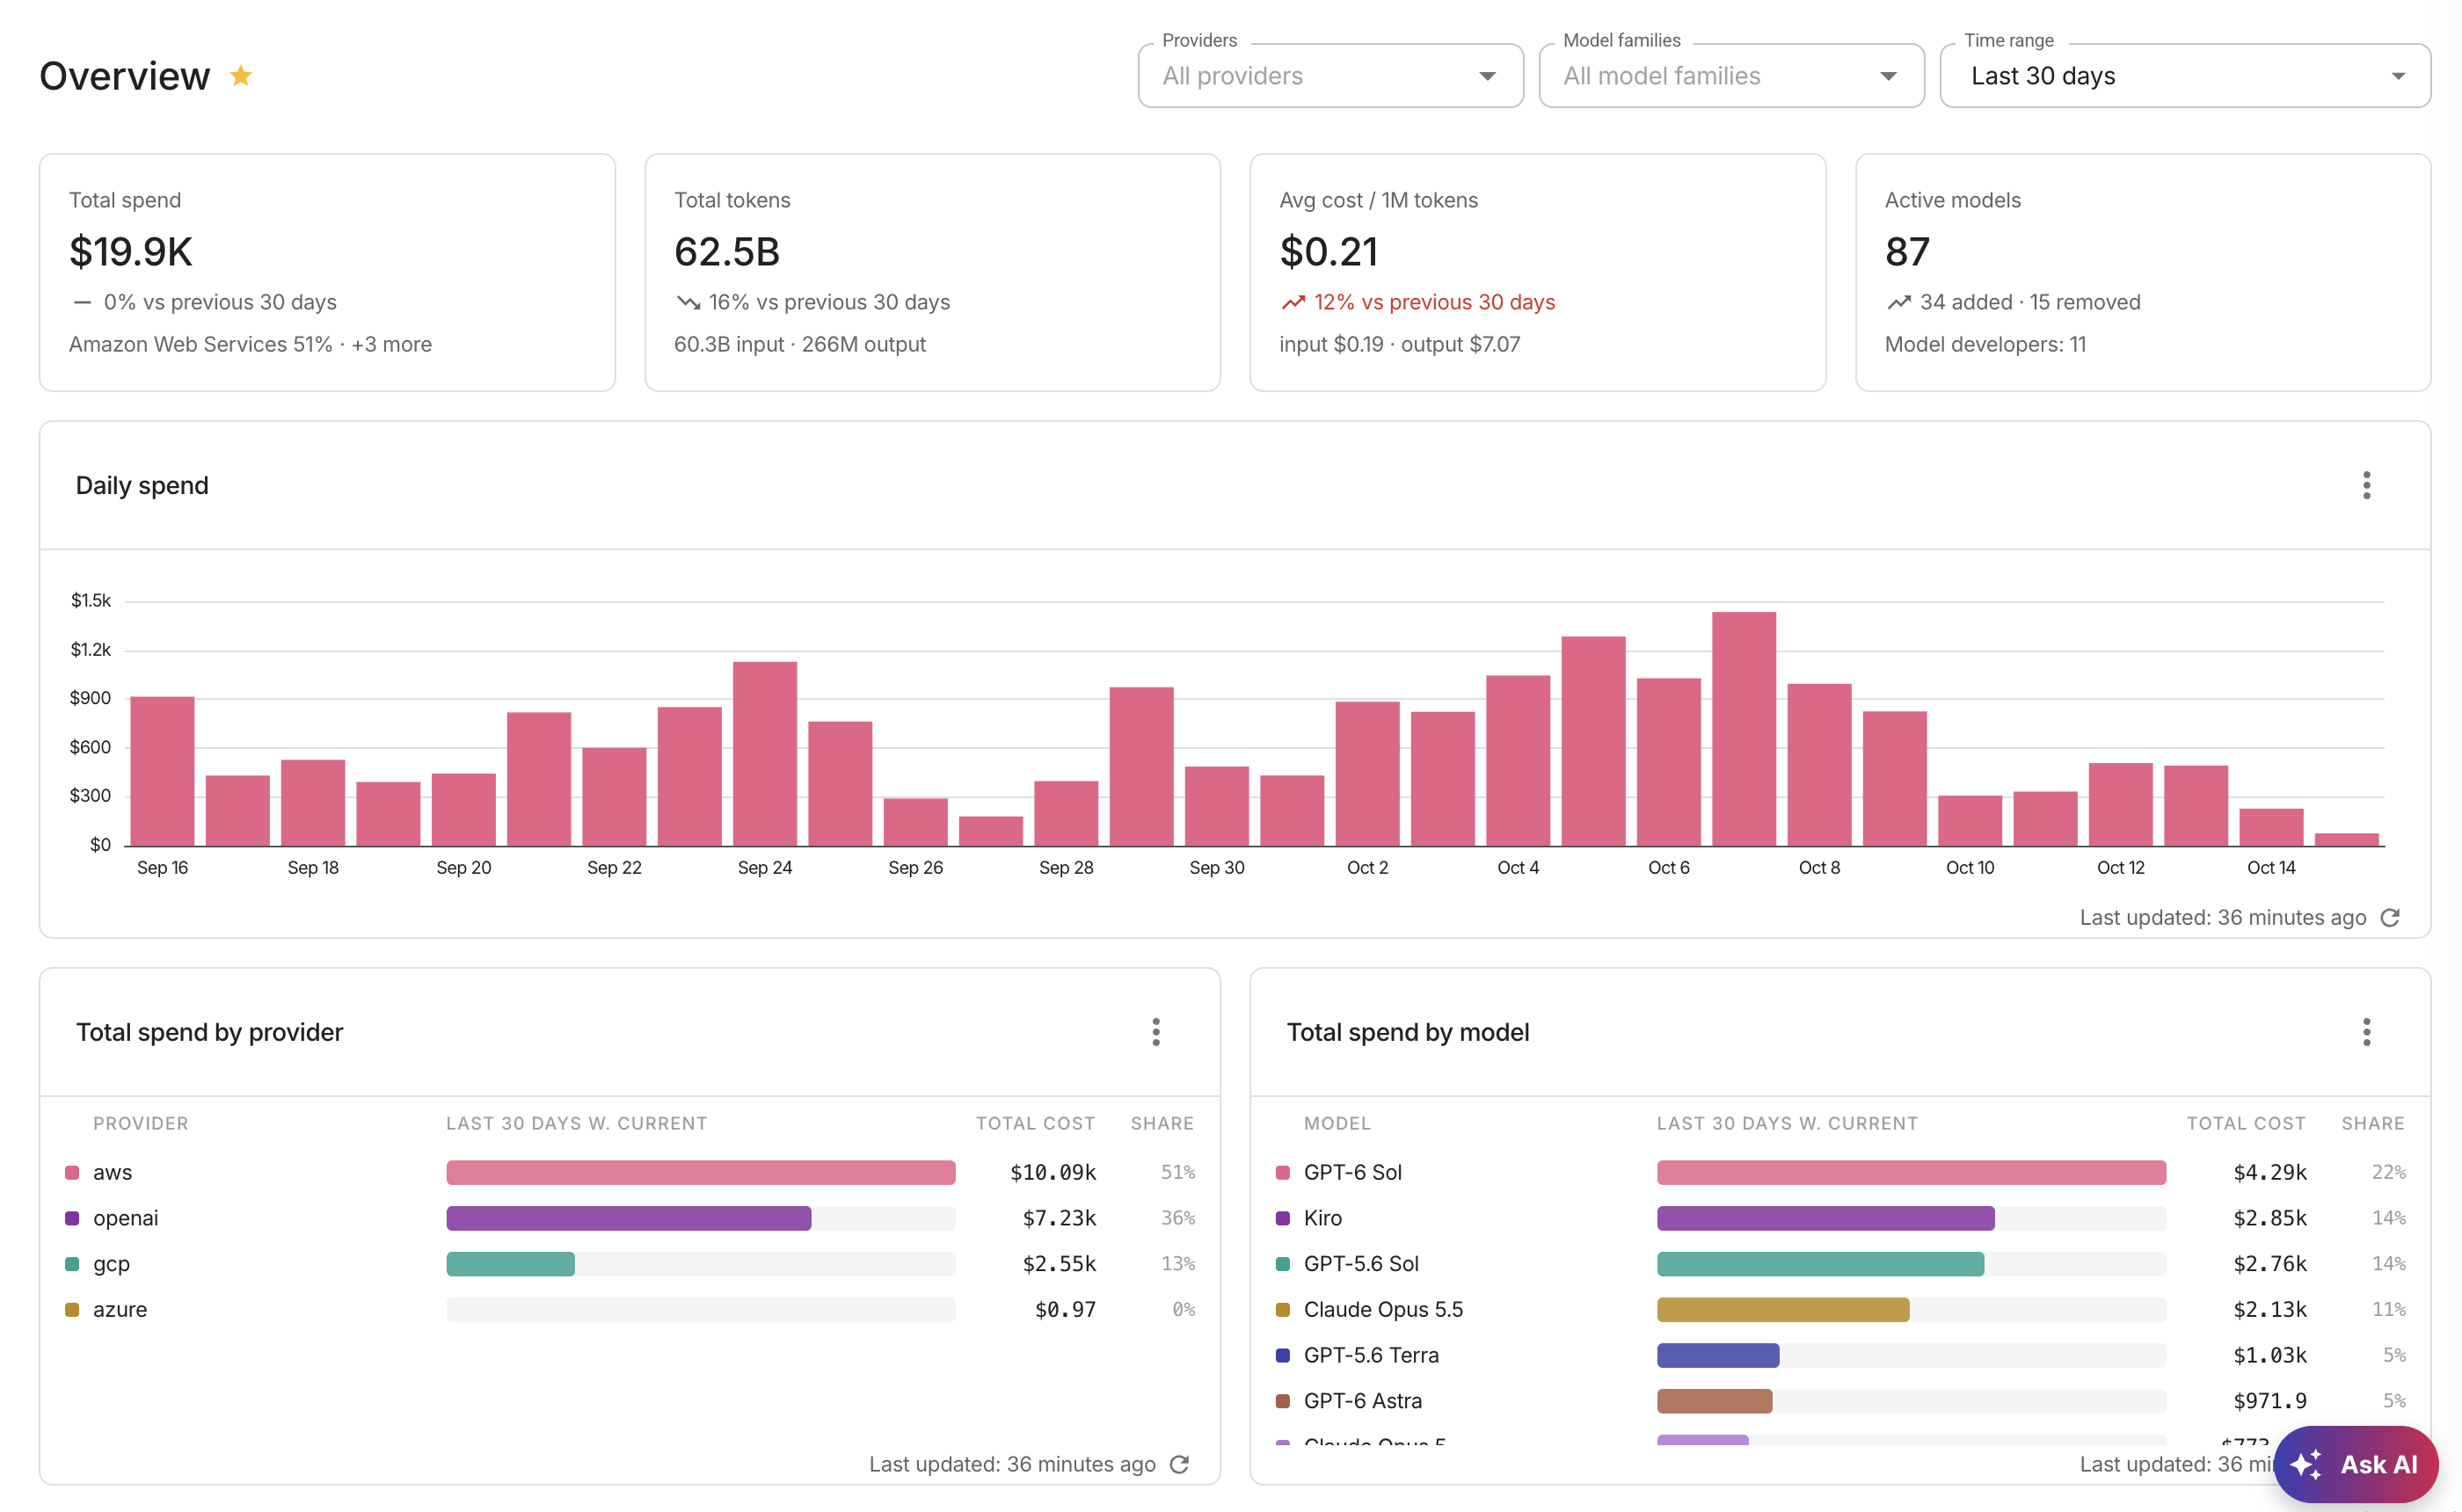Viewport: 2462px width, 1512px height.
Task: Click the Avg cost $0.21 value
Action: tap(1329, 252)
